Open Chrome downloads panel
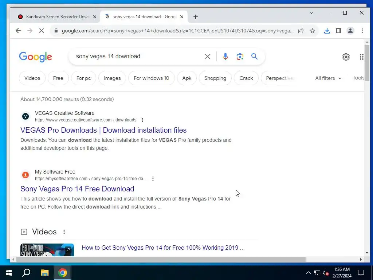 327,31
